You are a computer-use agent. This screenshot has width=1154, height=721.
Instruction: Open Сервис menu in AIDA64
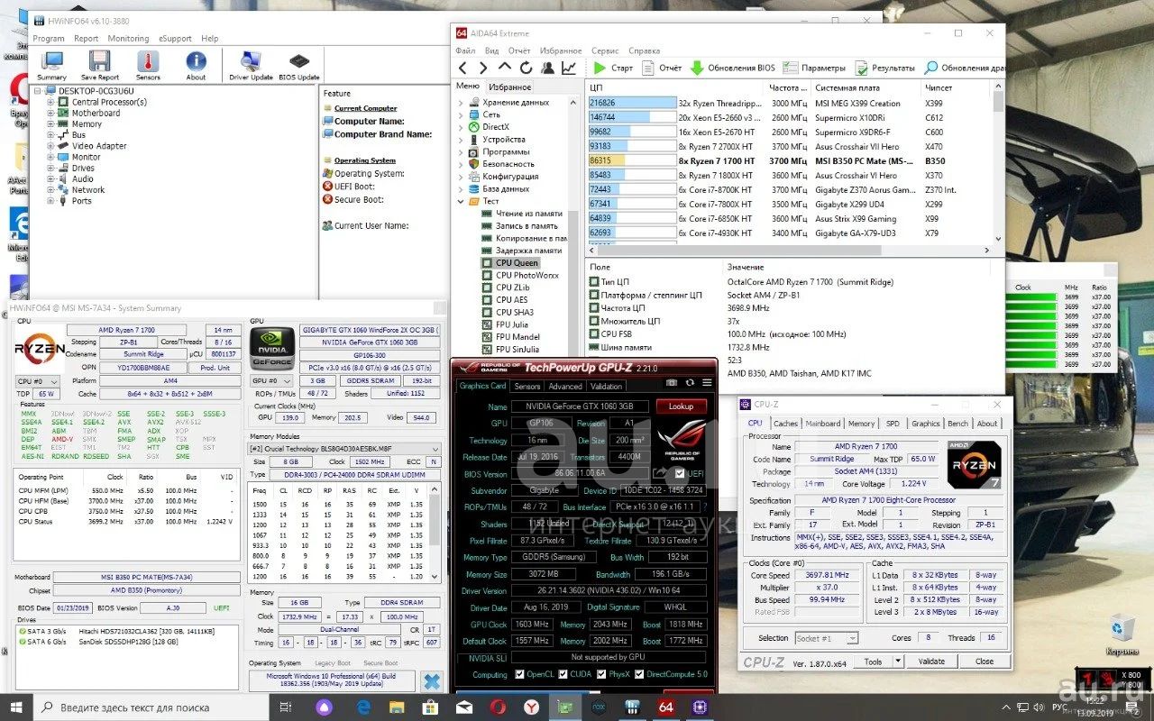coord(605,51)
